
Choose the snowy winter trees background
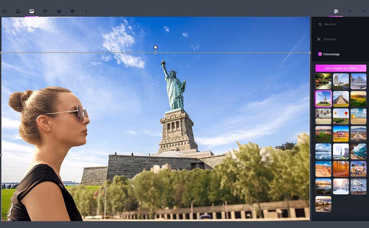(x=341, y=187)
